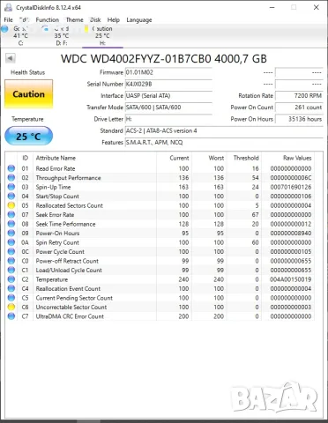Click the Drive Letter field H:
328x423 pixels.
point(168,119)
